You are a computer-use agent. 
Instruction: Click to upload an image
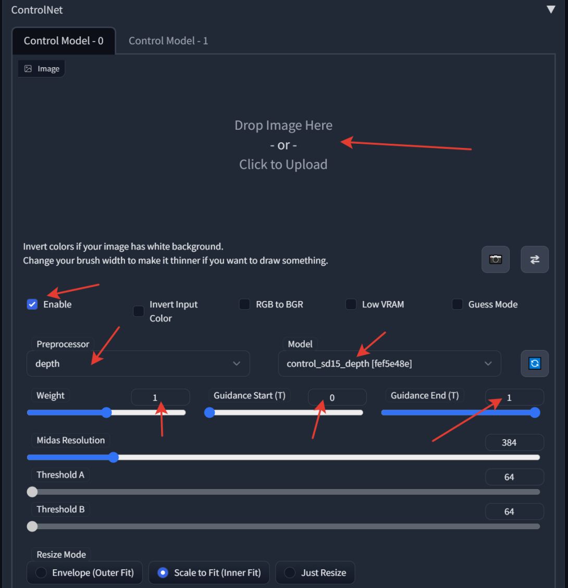pyautogui.click(x=283, y=164)
